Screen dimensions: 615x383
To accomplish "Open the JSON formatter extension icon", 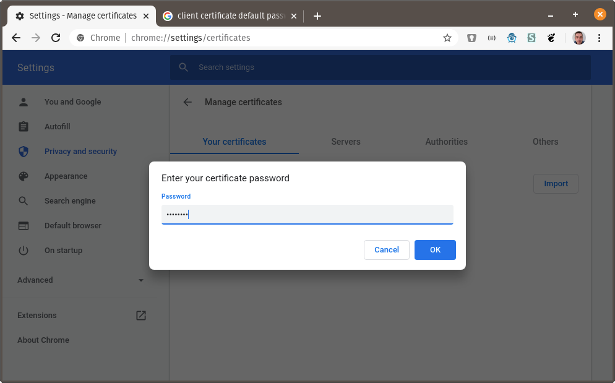I will tap(491, 38).
